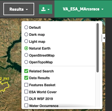Uncheck the Related Search layer
The height and width of the screenshot is (111, 112).
click(26, 71)
